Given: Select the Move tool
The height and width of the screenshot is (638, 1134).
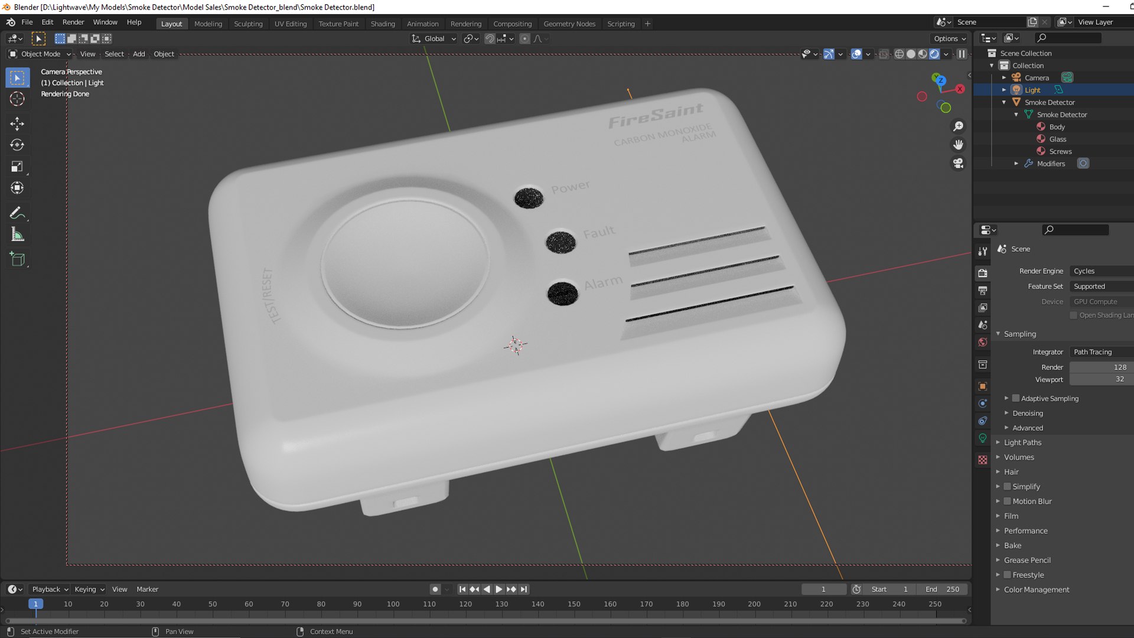Looking at the screenshot, I should tap(17, 123).
